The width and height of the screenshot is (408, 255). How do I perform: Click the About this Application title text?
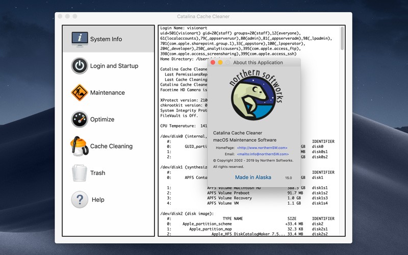point(258,62)
